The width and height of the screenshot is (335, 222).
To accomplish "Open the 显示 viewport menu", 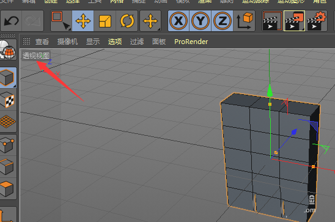I will pyautogui.click(x=93, y=42).
